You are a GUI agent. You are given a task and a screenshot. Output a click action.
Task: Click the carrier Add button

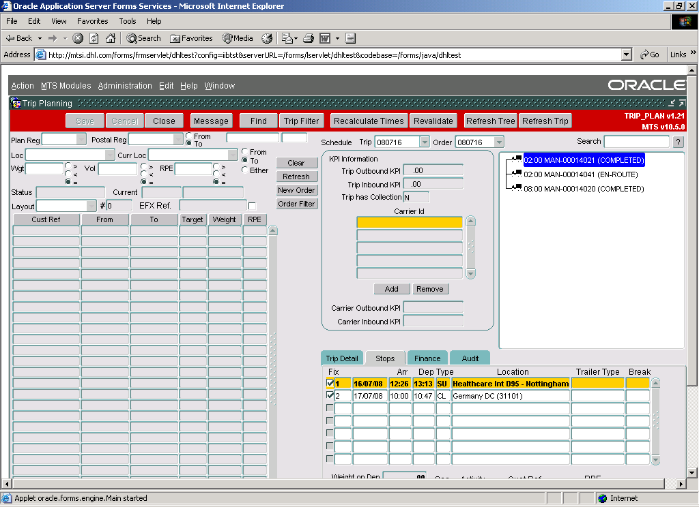(391, 289)
